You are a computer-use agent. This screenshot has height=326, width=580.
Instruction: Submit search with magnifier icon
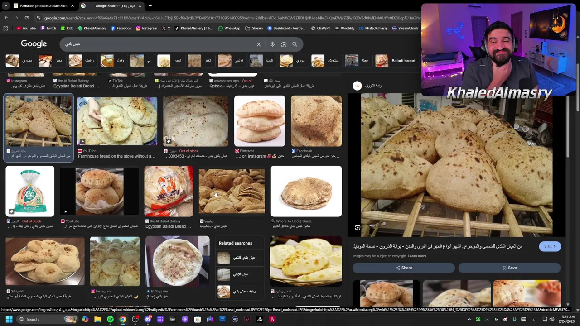[x=295, y=44]
